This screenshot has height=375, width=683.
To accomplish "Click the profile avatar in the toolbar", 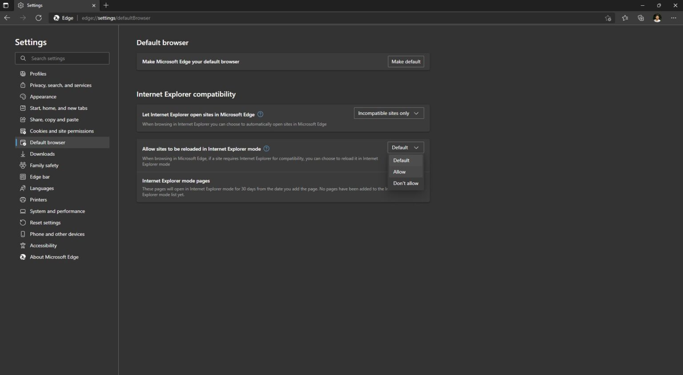I will coord(657,18).
